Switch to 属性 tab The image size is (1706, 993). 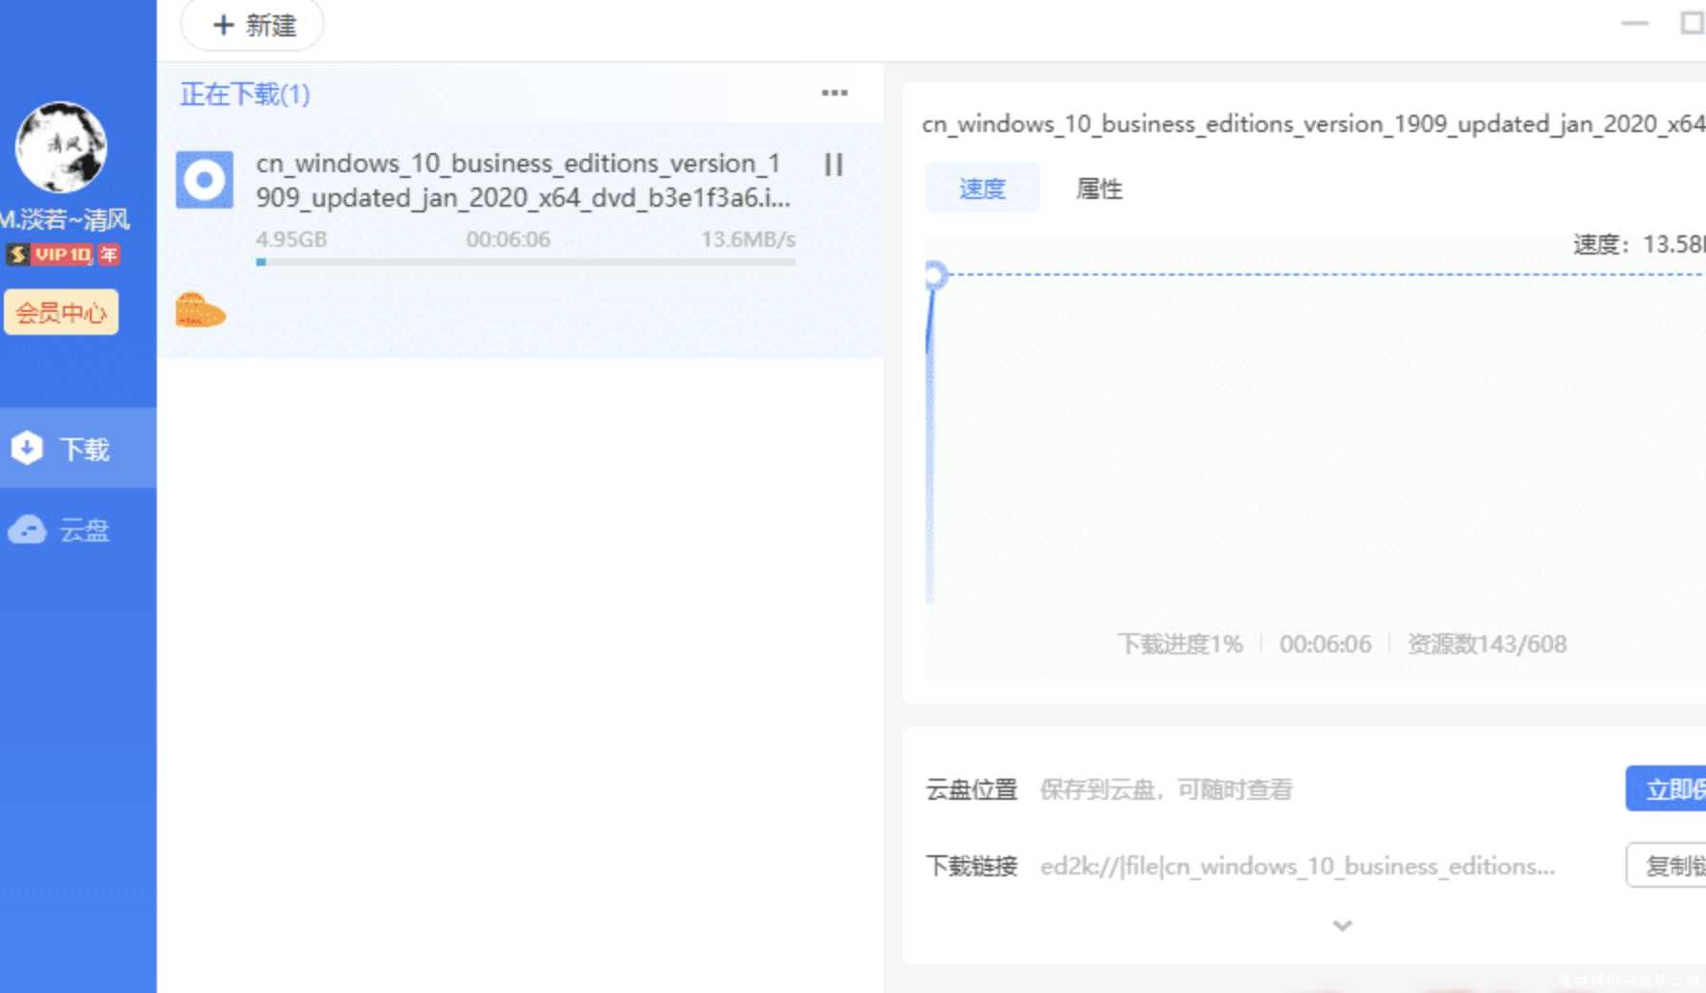(x=1099, y=188)
